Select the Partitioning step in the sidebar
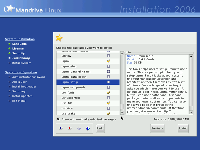 (x=21, y=58)
